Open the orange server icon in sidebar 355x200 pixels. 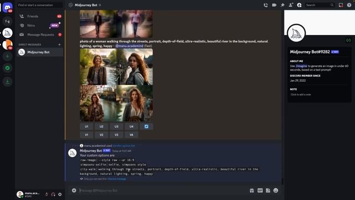[7, 44]
